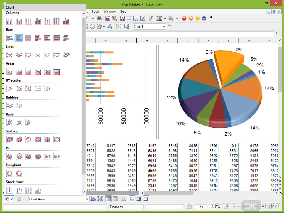Choose the first Bubbles chart type icon
The height and width of the screenshot is (213, 284).
(x=9, y=106)
